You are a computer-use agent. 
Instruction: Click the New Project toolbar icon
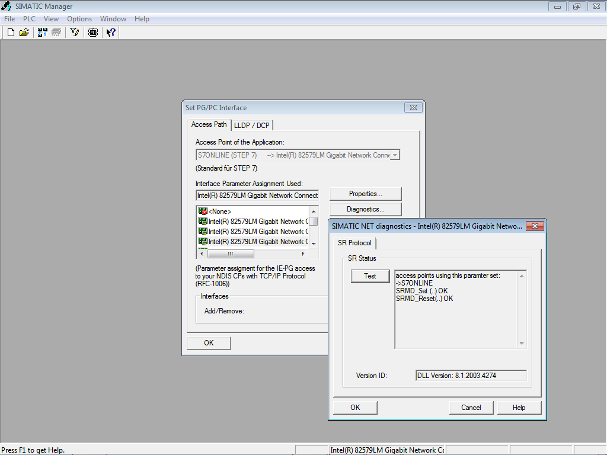[x=11, y=33]
